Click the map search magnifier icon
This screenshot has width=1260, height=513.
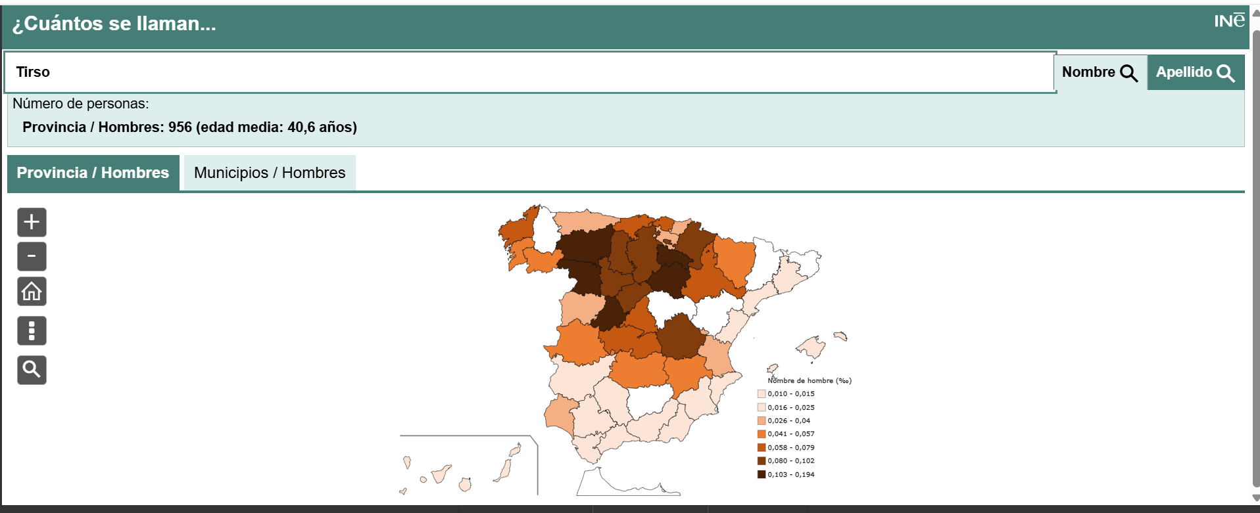point(32,370)
